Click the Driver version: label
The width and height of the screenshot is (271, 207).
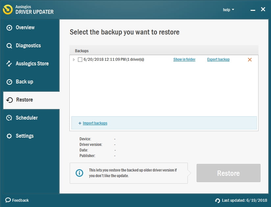click(x=91, y=145)
